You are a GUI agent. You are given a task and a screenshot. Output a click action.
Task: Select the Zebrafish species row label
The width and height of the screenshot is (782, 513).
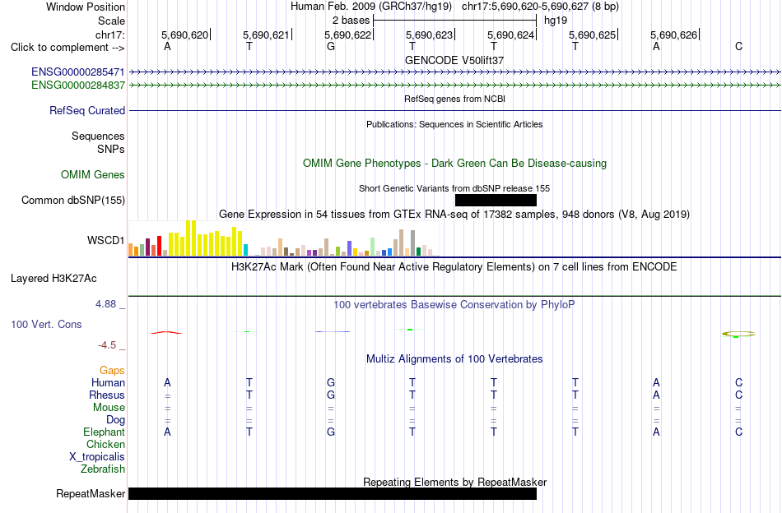point(102,469)
